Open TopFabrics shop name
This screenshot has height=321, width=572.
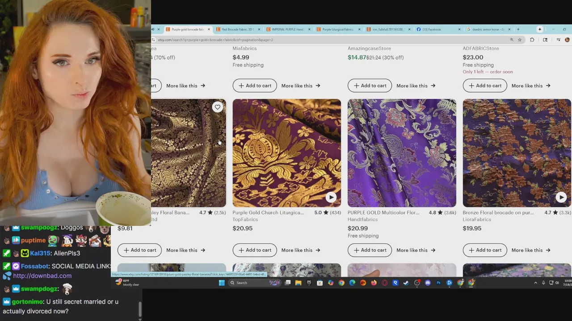tap(245, 219)
